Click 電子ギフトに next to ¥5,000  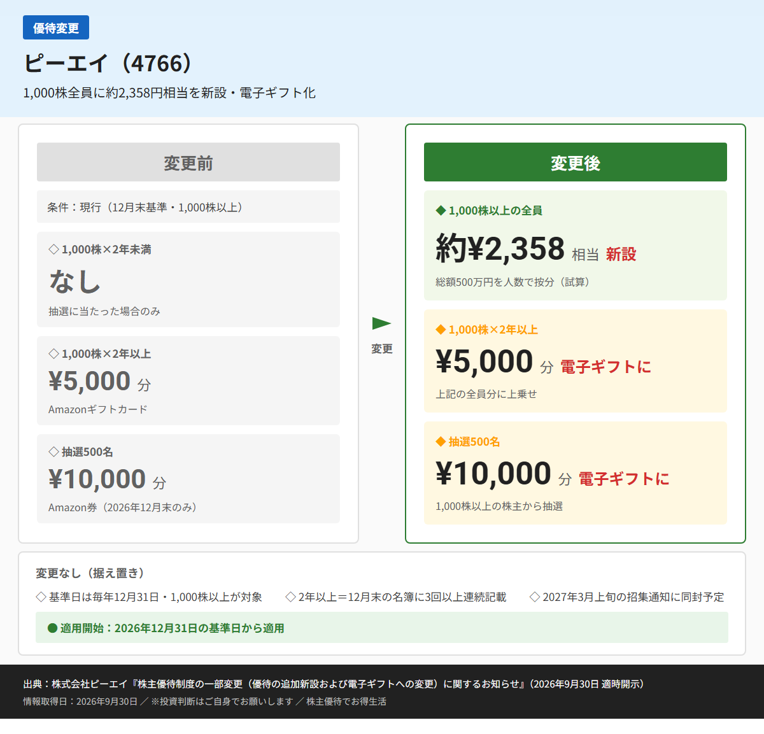605,367
